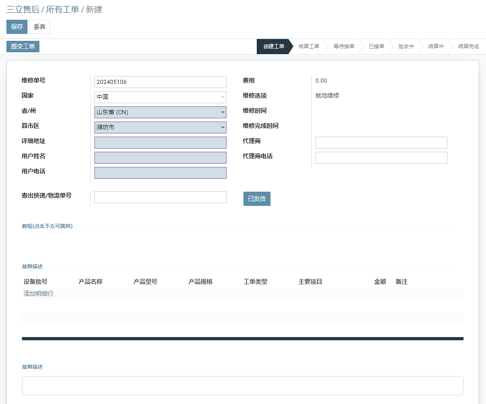Click the 用户姓名 name field
This screenshot has height=404, width=486.
[x=160, y=158]
